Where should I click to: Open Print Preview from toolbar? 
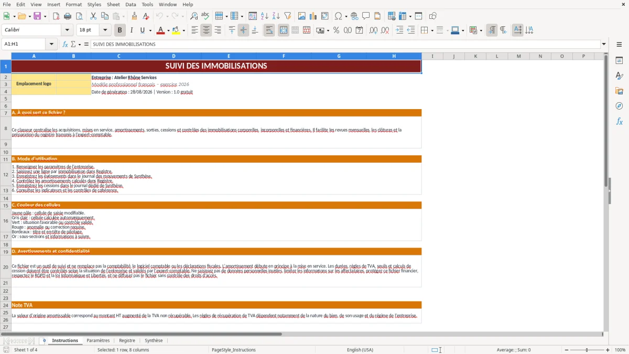[79, 16]
